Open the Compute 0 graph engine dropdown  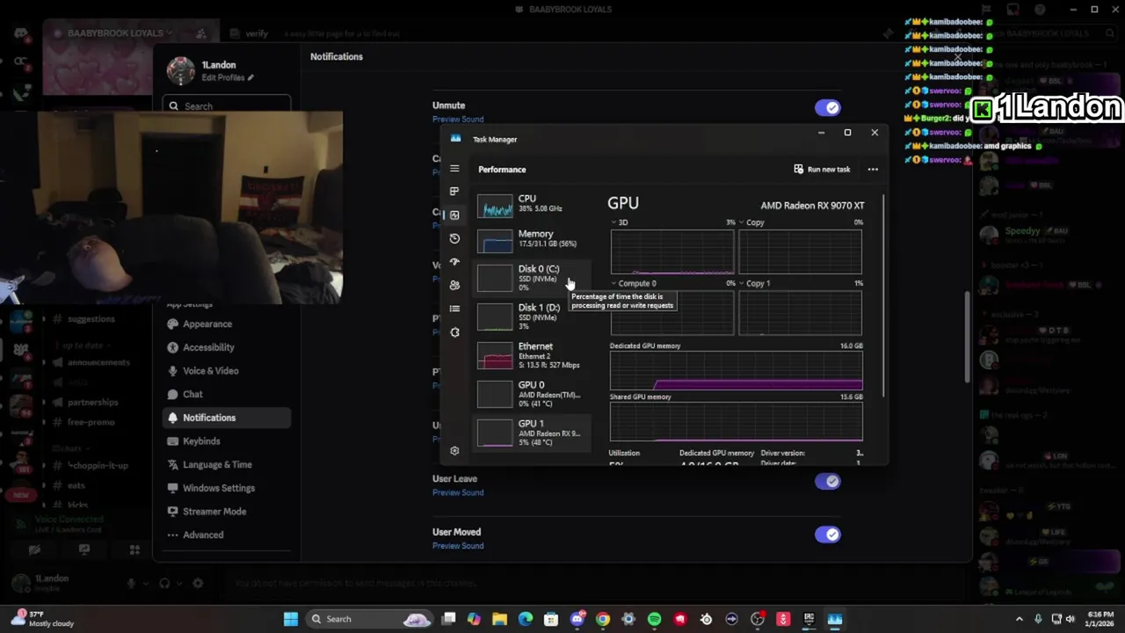point(635,283)
